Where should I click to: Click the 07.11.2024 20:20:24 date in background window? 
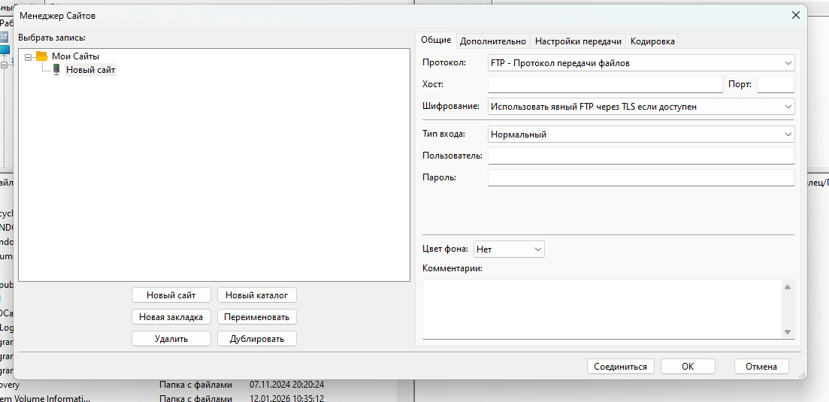pos(286,385)
